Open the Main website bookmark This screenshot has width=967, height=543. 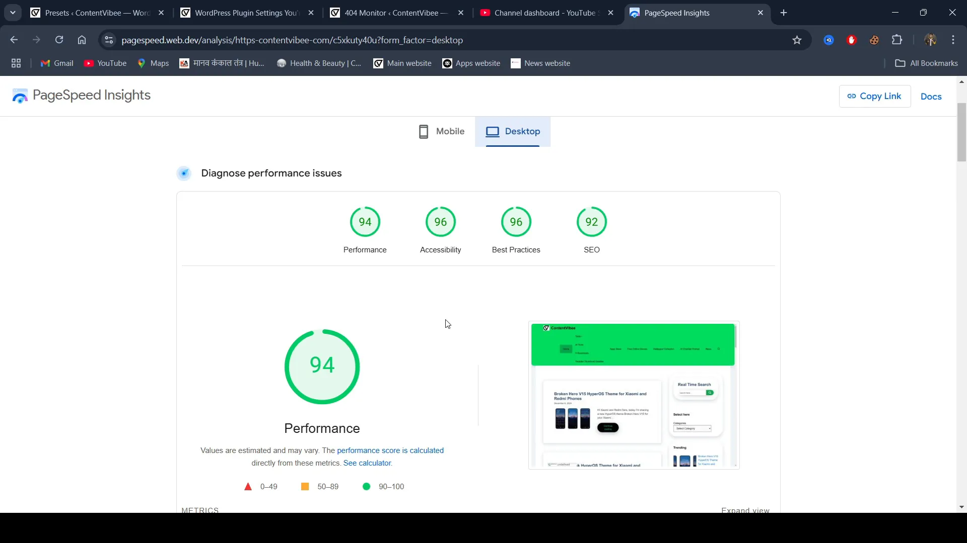click(x=402, y=63)
